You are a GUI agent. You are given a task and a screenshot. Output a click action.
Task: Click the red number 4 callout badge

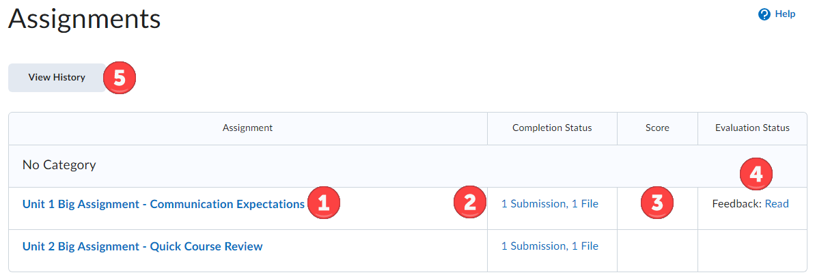(x=756, y=174)
